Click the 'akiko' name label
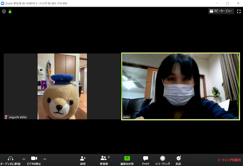Image resolution: width=243 pixels, height=166 pixels. click(x=126, y=117)
